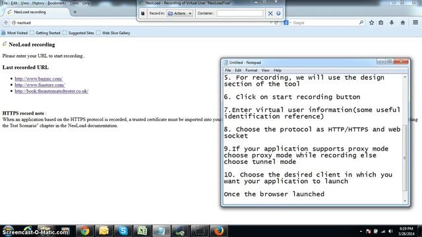Click the Firefox address bar showing neoload

(140, 23)
